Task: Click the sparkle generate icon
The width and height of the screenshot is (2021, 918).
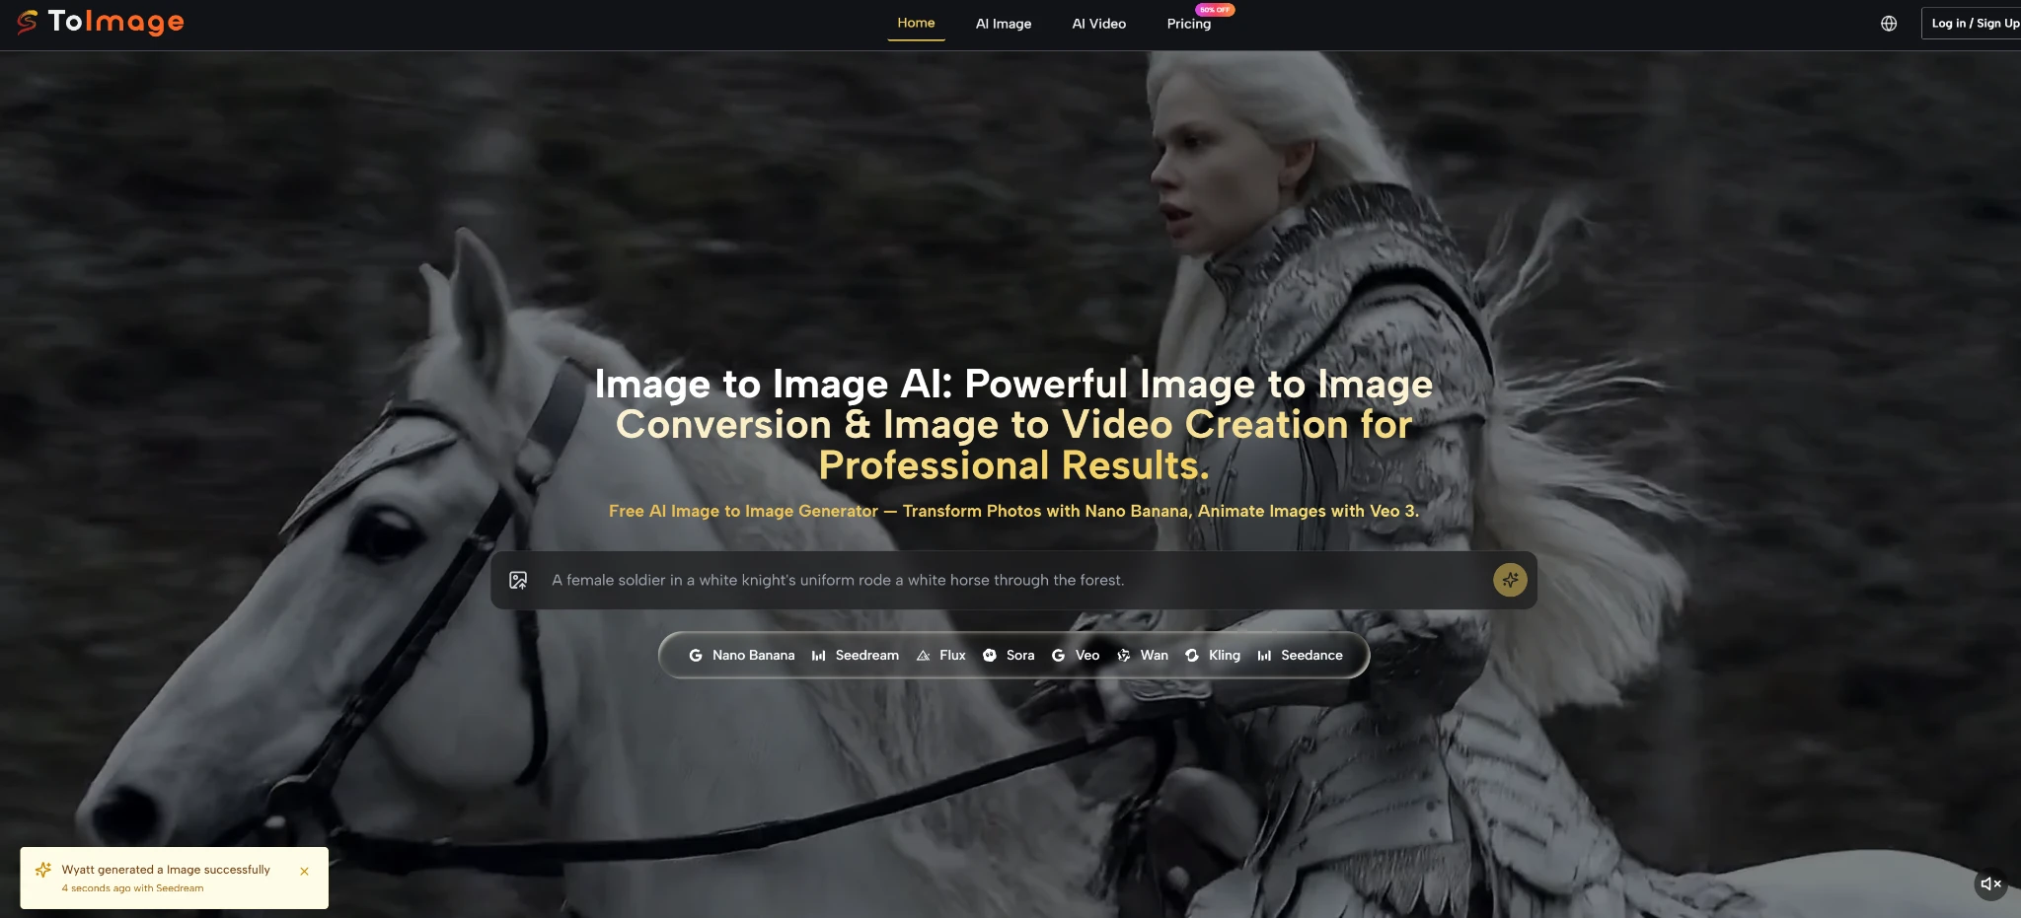Action: (x=1509, y=580)
